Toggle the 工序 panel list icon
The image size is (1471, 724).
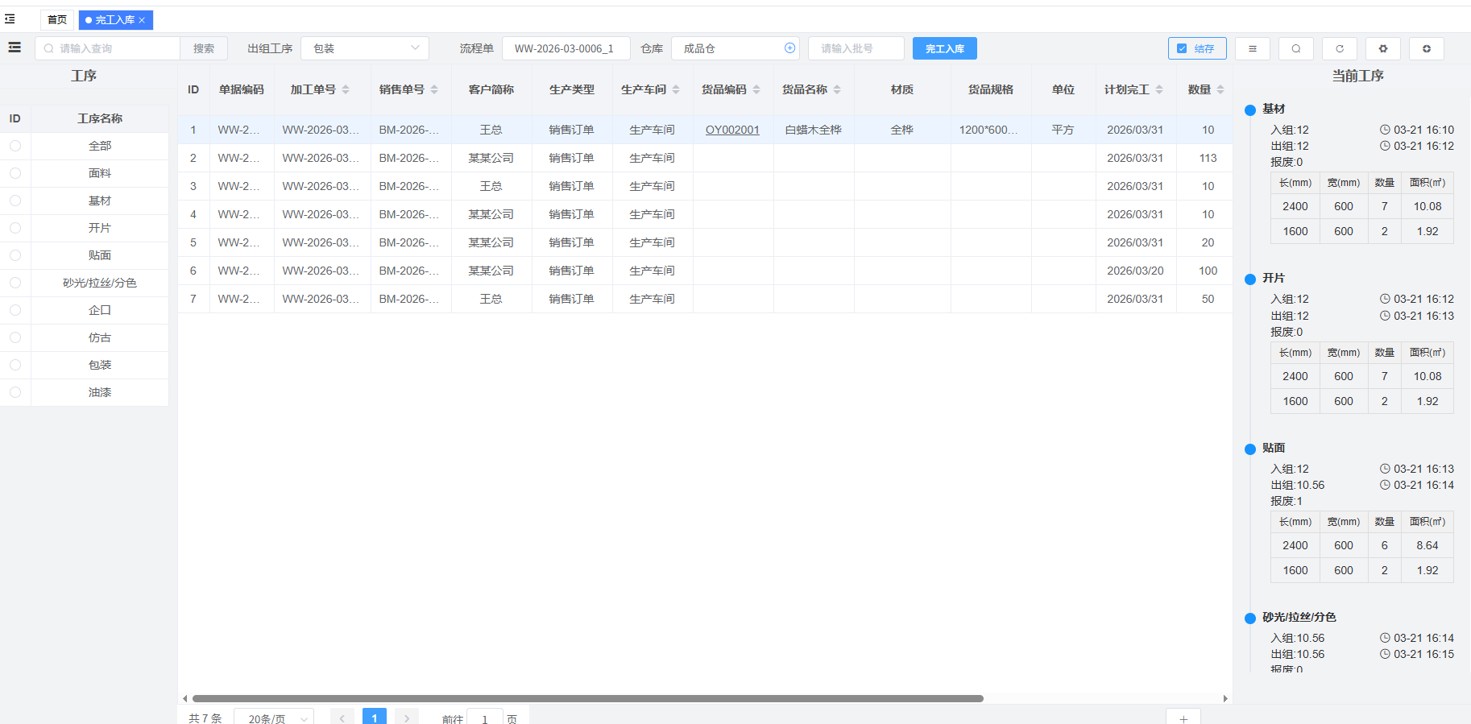15,48
